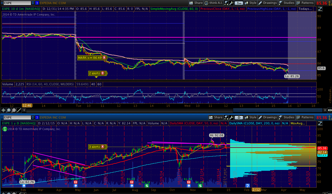Screen dimensions: 332x194
Task: Open bottom chart settings wrench icon
Action: click(231, 117)
